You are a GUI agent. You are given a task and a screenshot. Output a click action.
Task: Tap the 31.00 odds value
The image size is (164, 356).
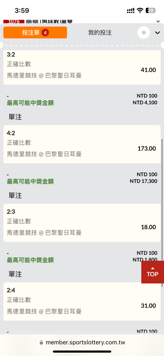[x=148, y=305]
